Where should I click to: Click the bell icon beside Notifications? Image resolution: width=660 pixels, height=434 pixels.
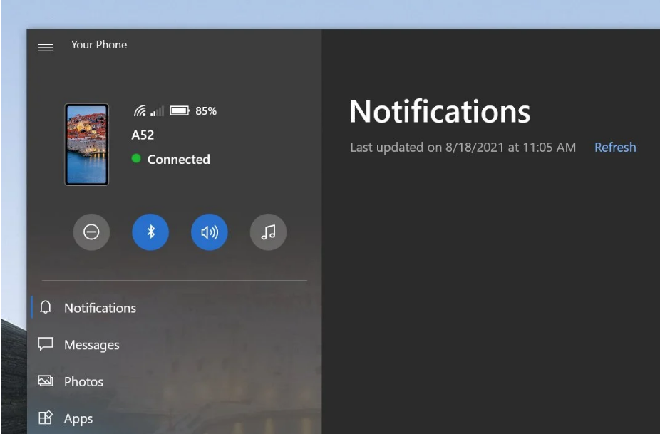click(46, 307)
